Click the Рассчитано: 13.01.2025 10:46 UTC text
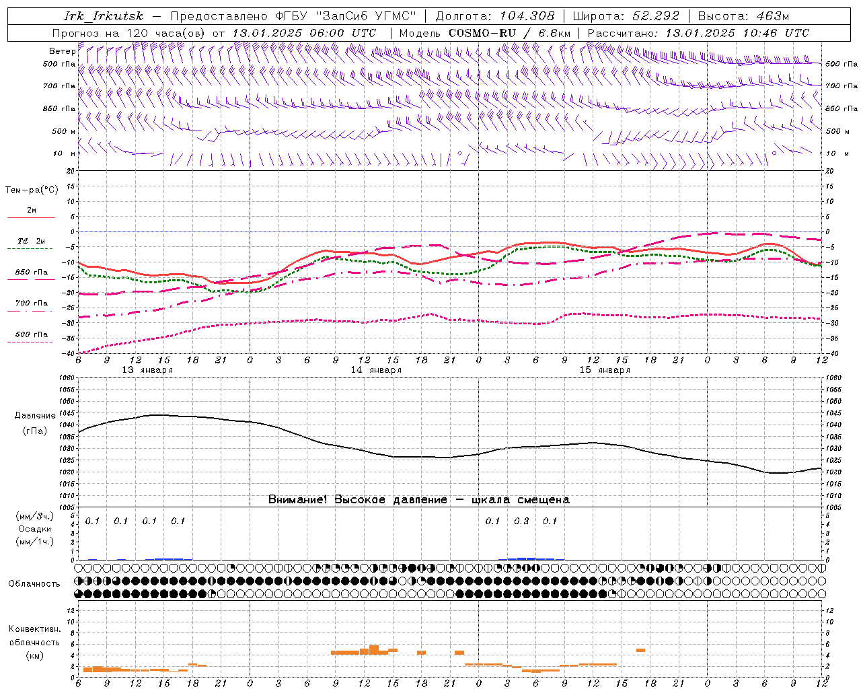 click(x=698, y=33)
